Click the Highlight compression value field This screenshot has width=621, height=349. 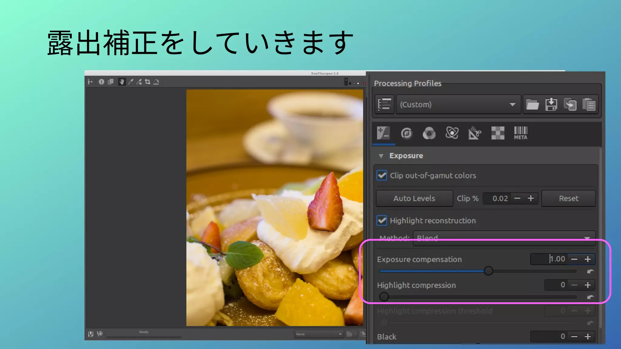(556, 285)
